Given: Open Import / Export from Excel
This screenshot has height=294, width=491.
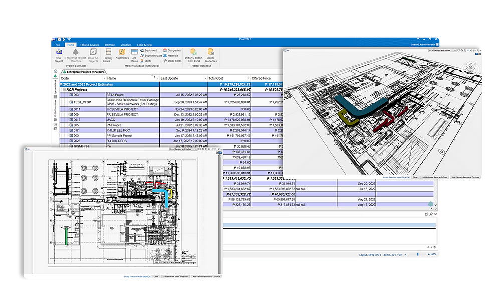Looking at the screenshot, I should (193, 56).
